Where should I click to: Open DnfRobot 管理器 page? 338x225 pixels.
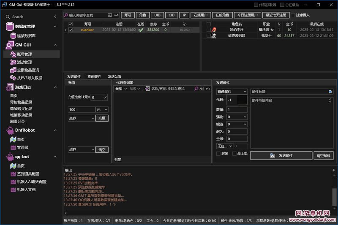(x=22, y=147)
